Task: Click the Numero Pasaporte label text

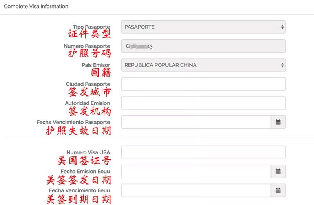Action: tap(87, 46)
